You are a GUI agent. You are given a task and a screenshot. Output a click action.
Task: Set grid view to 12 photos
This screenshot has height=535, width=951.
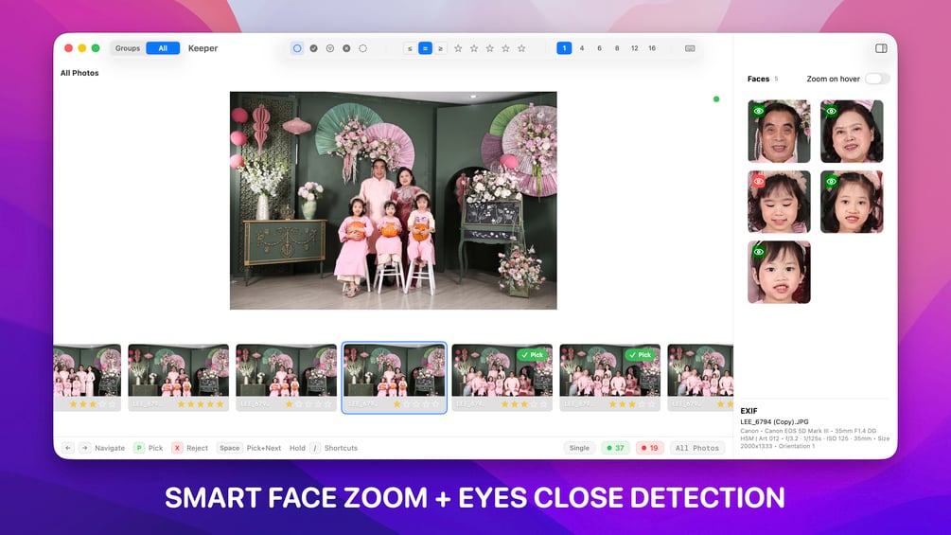[634, 48]
